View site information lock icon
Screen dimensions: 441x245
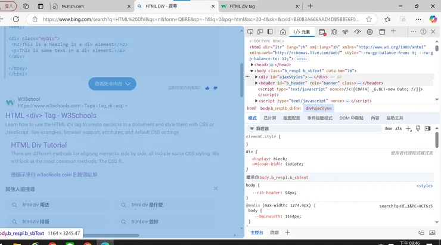tap(35, 19)
